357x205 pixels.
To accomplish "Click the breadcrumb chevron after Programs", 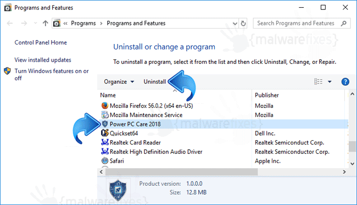I will 101,24.
